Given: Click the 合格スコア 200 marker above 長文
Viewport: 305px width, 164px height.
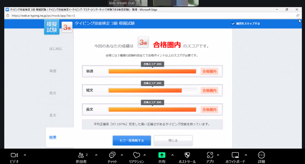Looking at the screenshot, I should [152, 102].
